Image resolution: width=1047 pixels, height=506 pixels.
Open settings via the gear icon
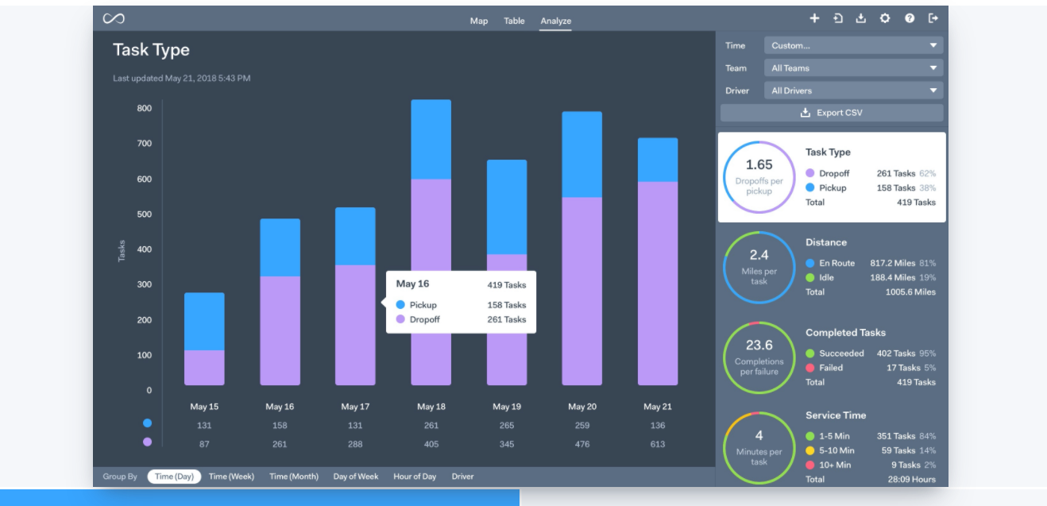[x=885, y=19]
